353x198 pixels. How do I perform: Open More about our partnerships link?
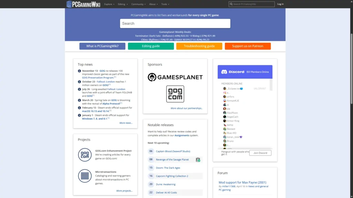click(x=186, y=108)
